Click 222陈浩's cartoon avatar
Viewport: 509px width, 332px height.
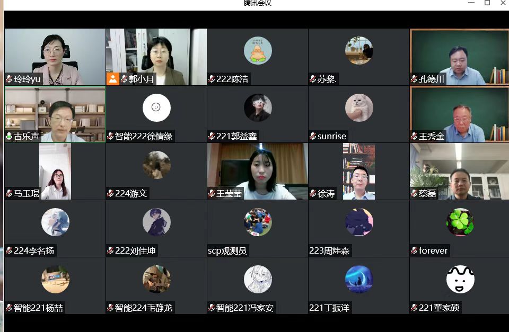tap(258, 51)
